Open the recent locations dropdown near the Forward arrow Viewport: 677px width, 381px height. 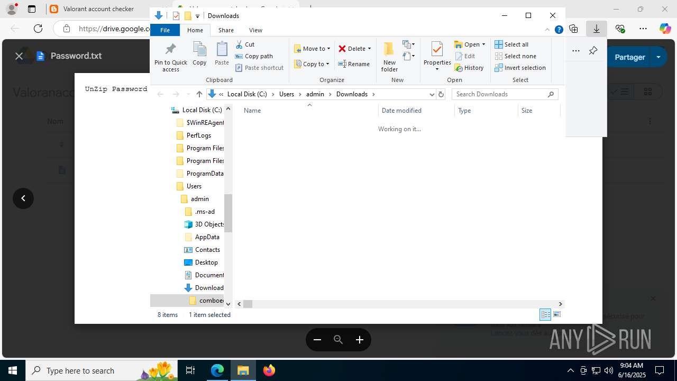tap(188, 94)
